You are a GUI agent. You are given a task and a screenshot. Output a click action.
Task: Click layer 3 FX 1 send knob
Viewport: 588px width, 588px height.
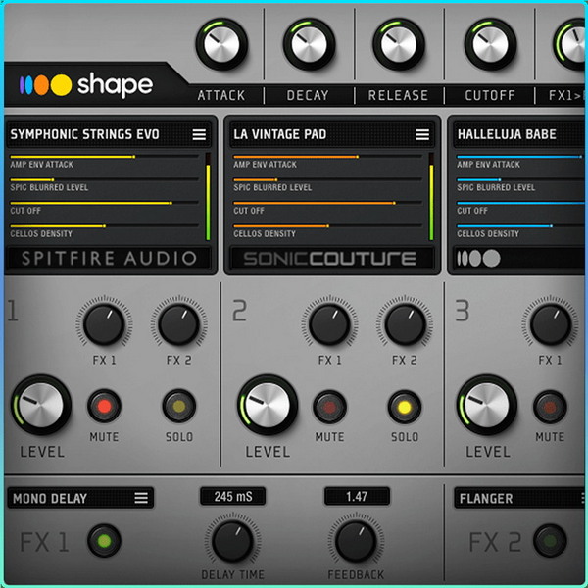550,324
